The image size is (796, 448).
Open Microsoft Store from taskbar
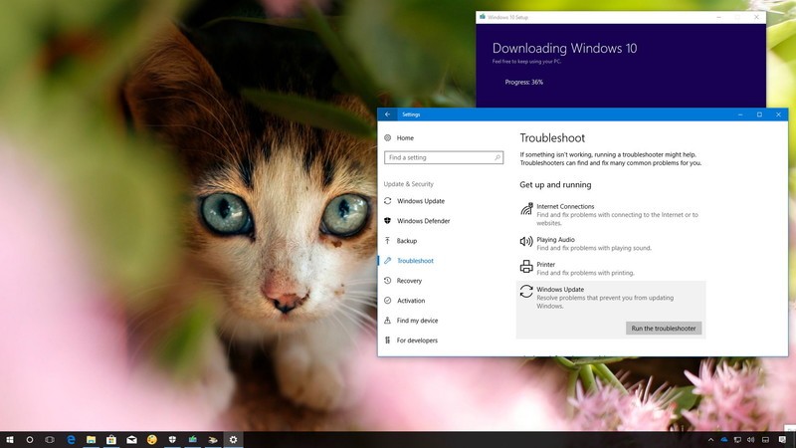[111, 440]
